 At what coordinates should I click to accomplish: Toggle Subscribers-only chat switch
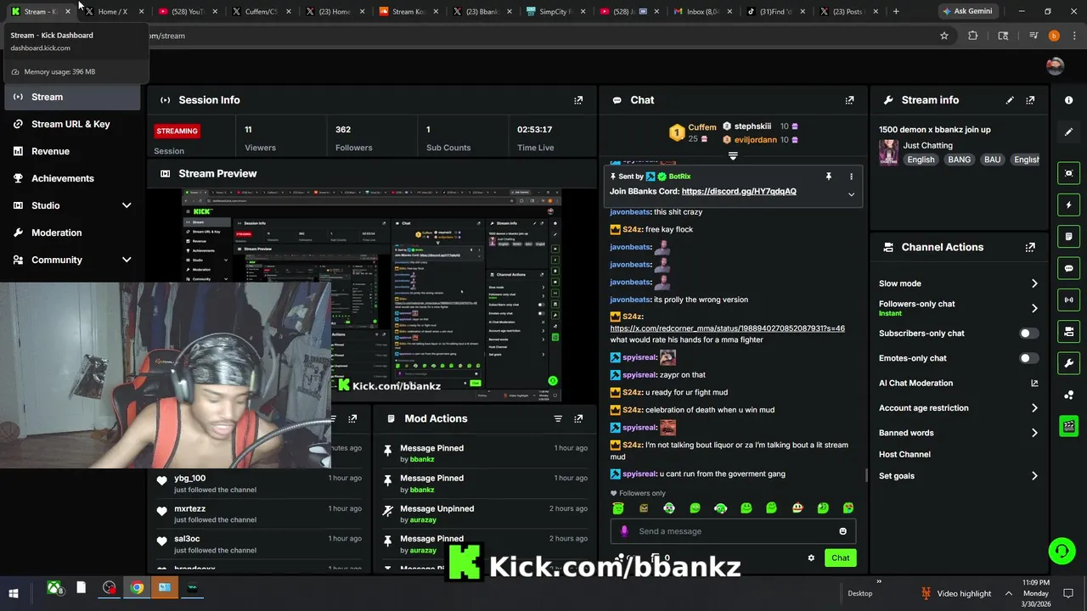click(1029, 334)
